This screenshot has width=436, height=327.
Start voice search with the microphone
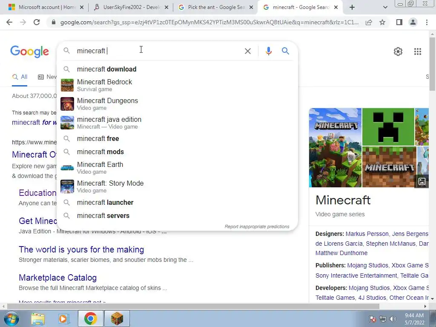click(268, 51)
